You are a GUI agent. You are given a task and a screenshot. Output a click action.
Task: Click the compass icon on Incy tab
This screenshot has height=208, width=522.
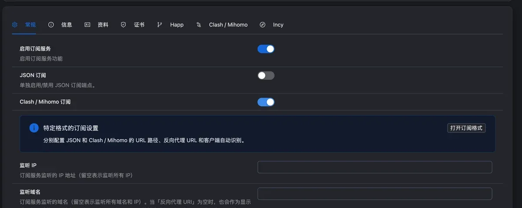coord(262,25)
